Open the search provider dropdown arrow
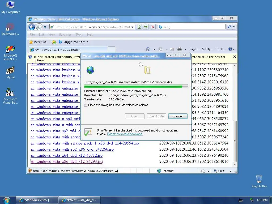The image size is (272, 204). (234, 27)
